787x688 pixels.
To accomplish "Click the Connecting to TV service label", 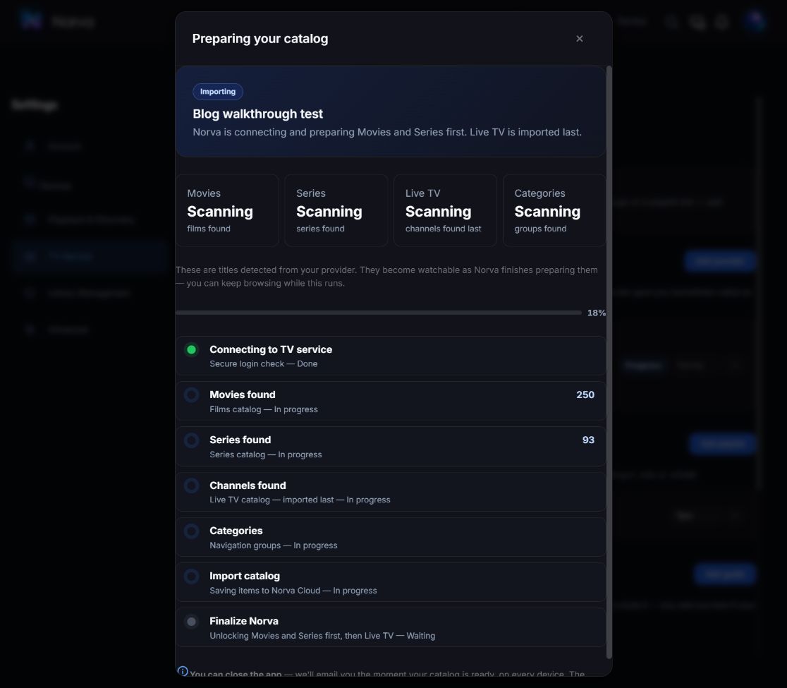I will pos(271,349).
